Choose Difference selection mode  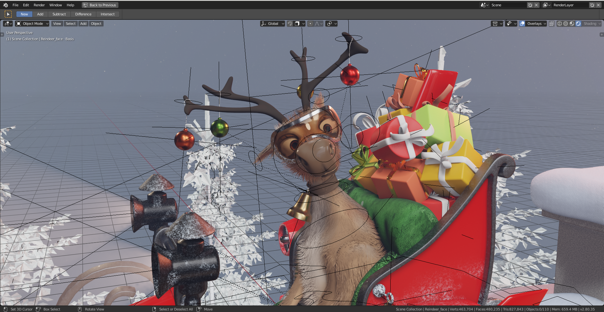point(83,14)
